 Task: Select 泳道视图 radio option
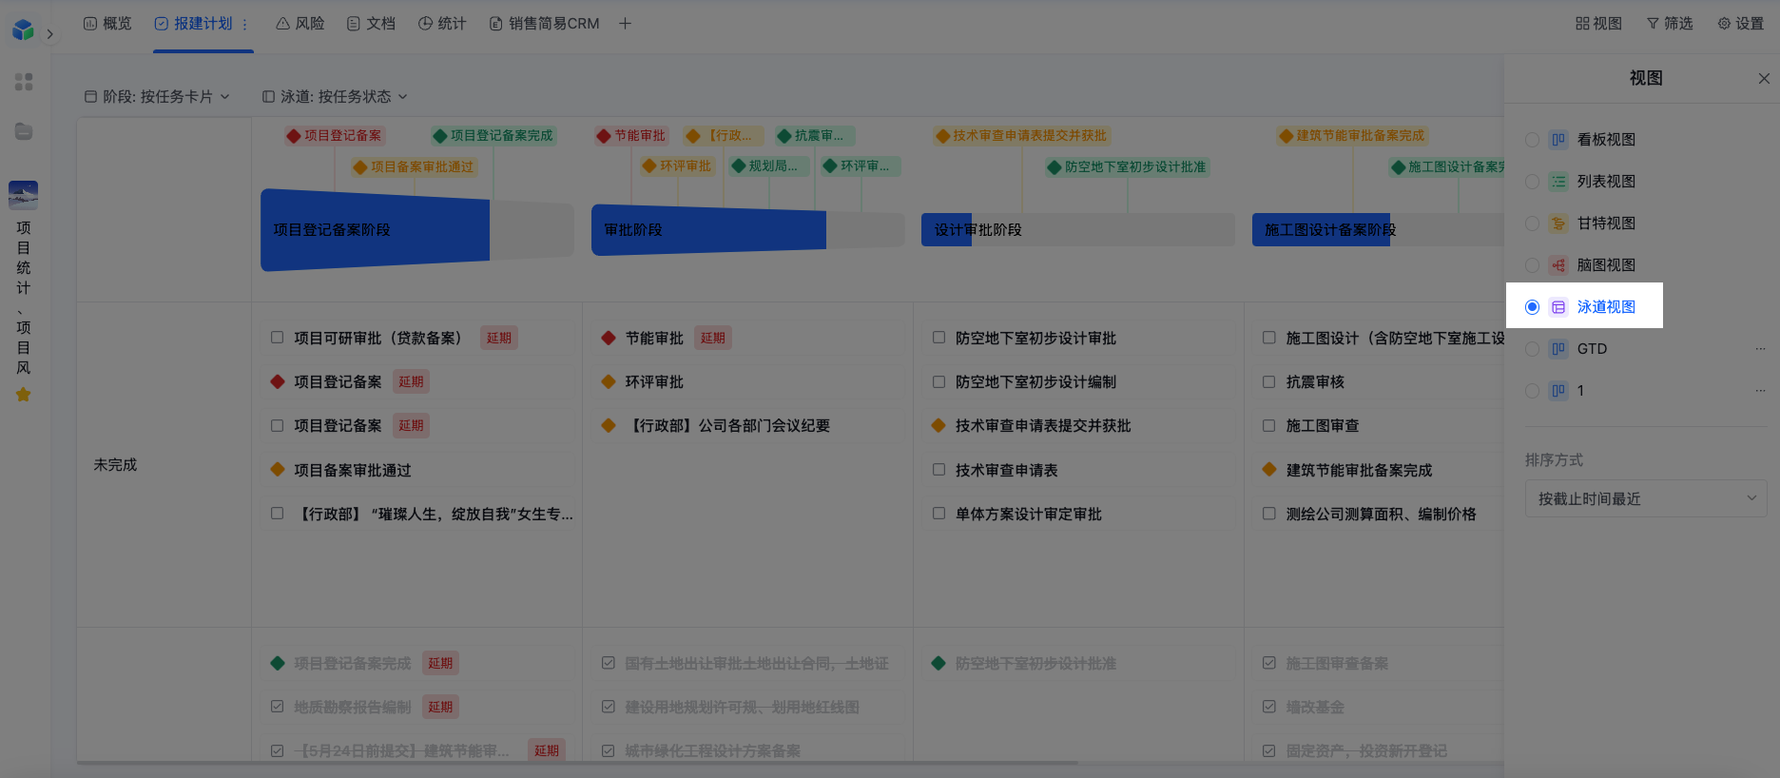point(1532,307)
